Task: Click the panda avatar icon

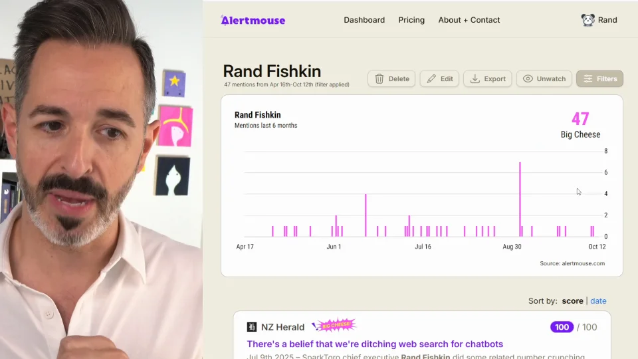Action: 587,20
